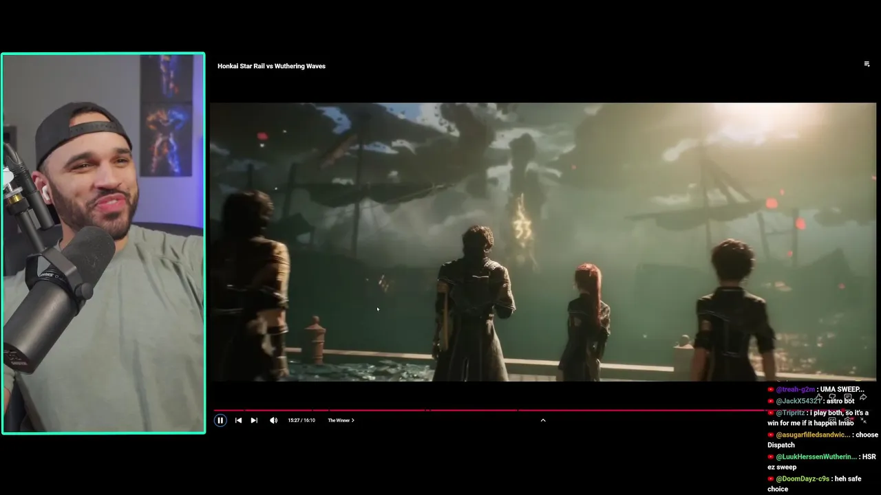
Task: Share the video via arrow icon
Action: pos(863,397)
